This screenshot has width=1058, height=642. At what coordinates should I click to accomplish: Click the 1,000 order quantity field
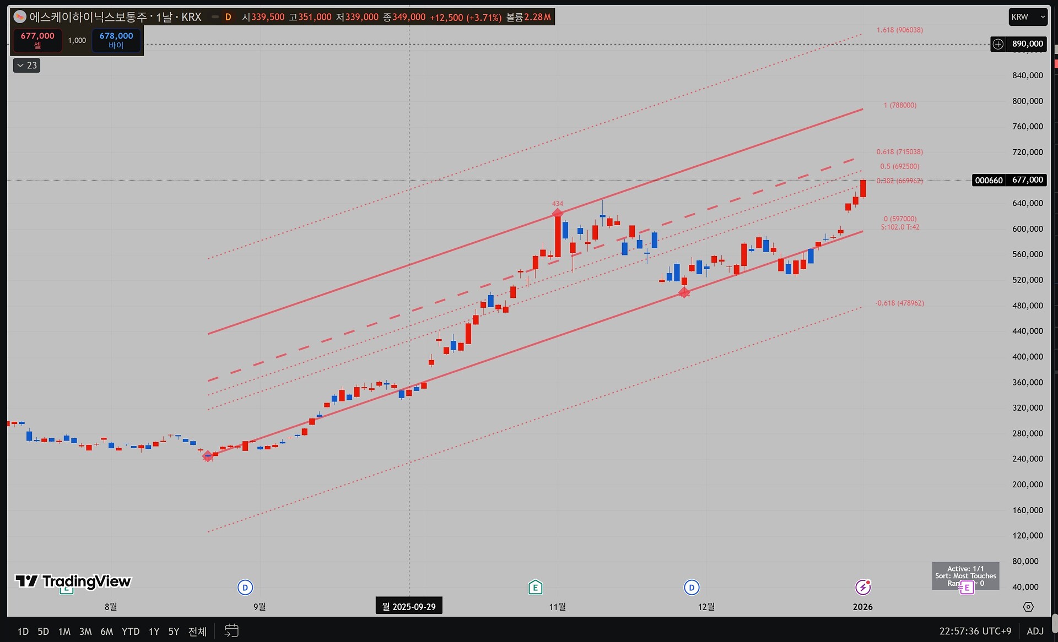77,40
